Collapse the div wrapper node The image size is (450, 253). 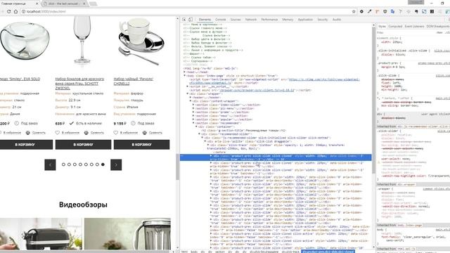coord(188,93)
